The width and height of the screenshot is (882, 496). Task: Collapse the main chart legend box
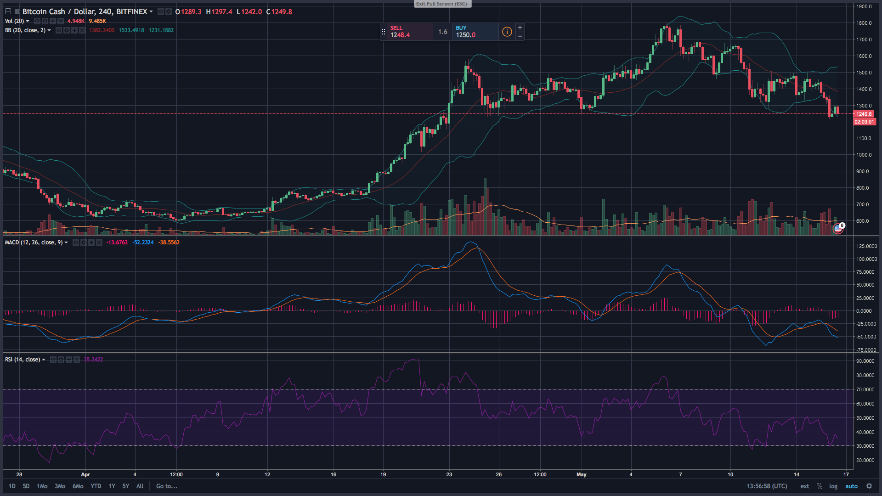tap(8, 11)
